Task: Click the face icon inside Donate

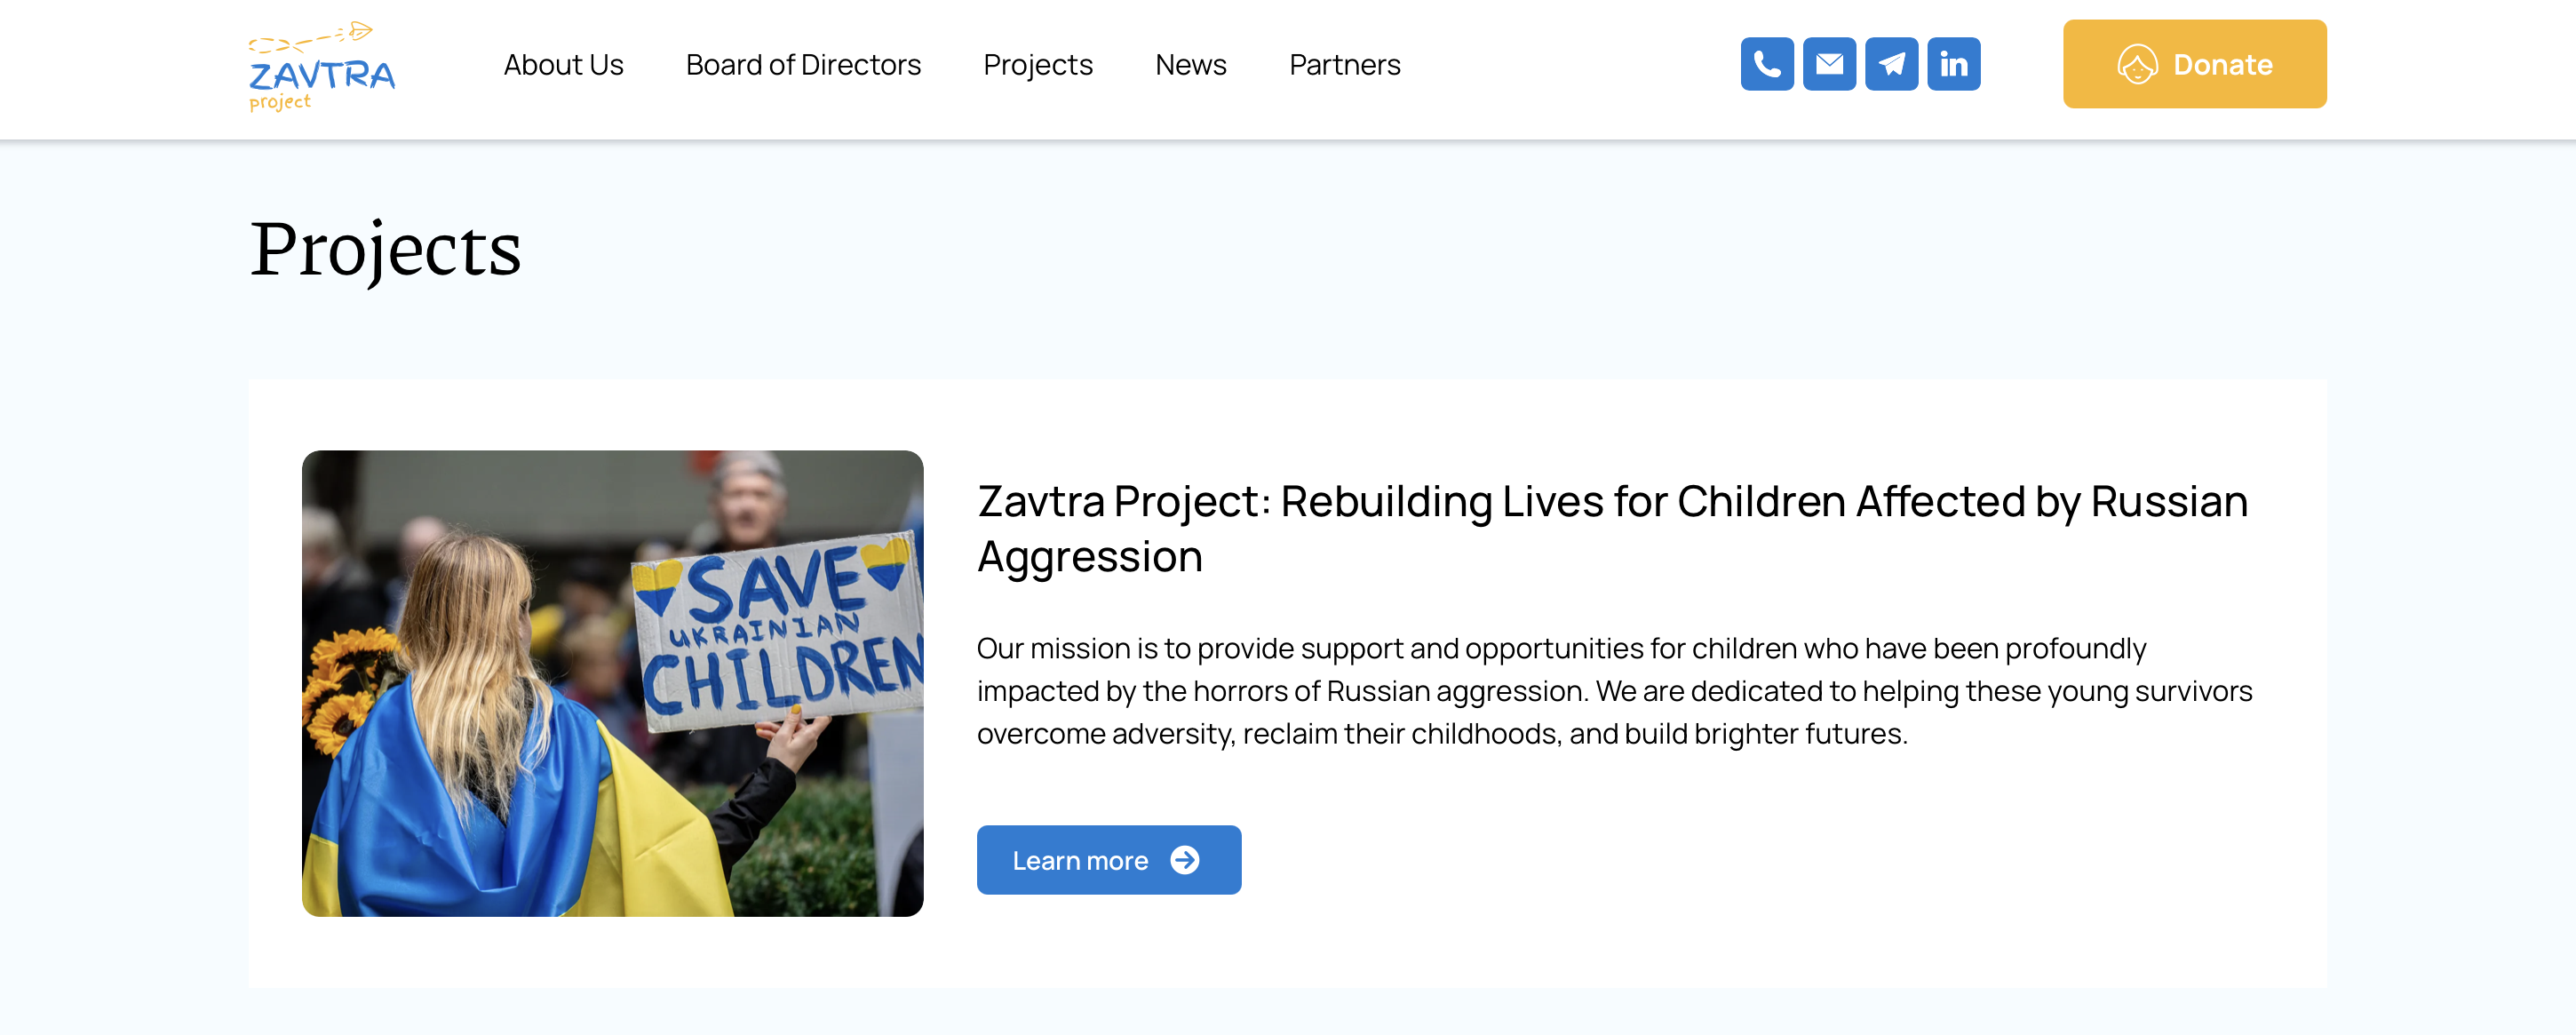Action: 2136,65
